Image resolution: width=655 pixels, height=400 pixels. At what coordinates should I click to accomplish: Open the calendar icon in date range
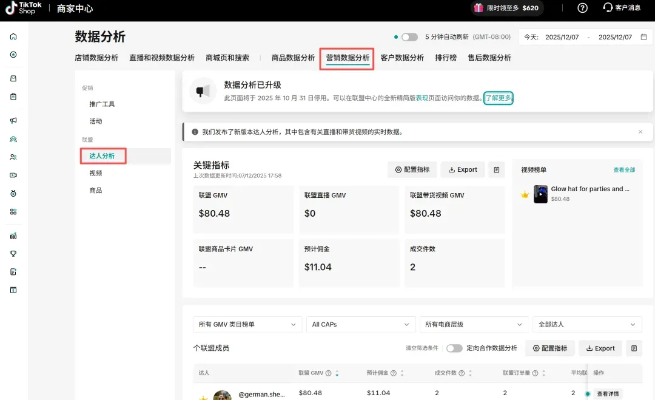(x=643, y=37)
